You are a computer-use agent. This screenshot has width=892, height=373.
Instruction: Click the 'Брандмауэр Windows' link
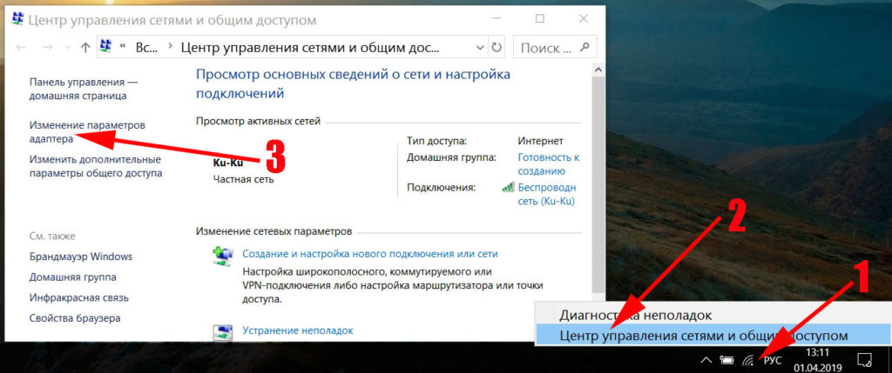(x=80, y=256)
